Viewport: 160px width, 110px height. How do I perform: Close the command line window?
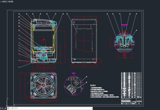[2, 108]
